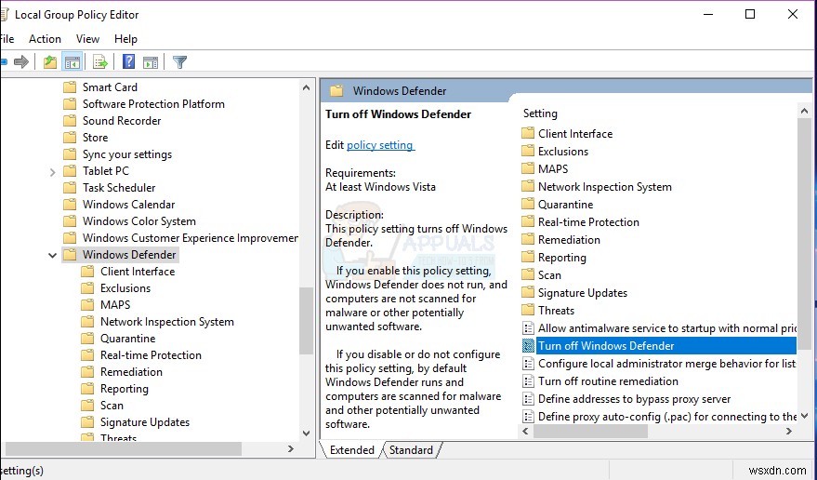Click the Forward arrow toolbar icon

[x=21, y=62]
